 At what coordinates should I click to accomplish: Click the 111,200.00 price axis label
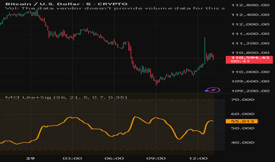[250, 43]
